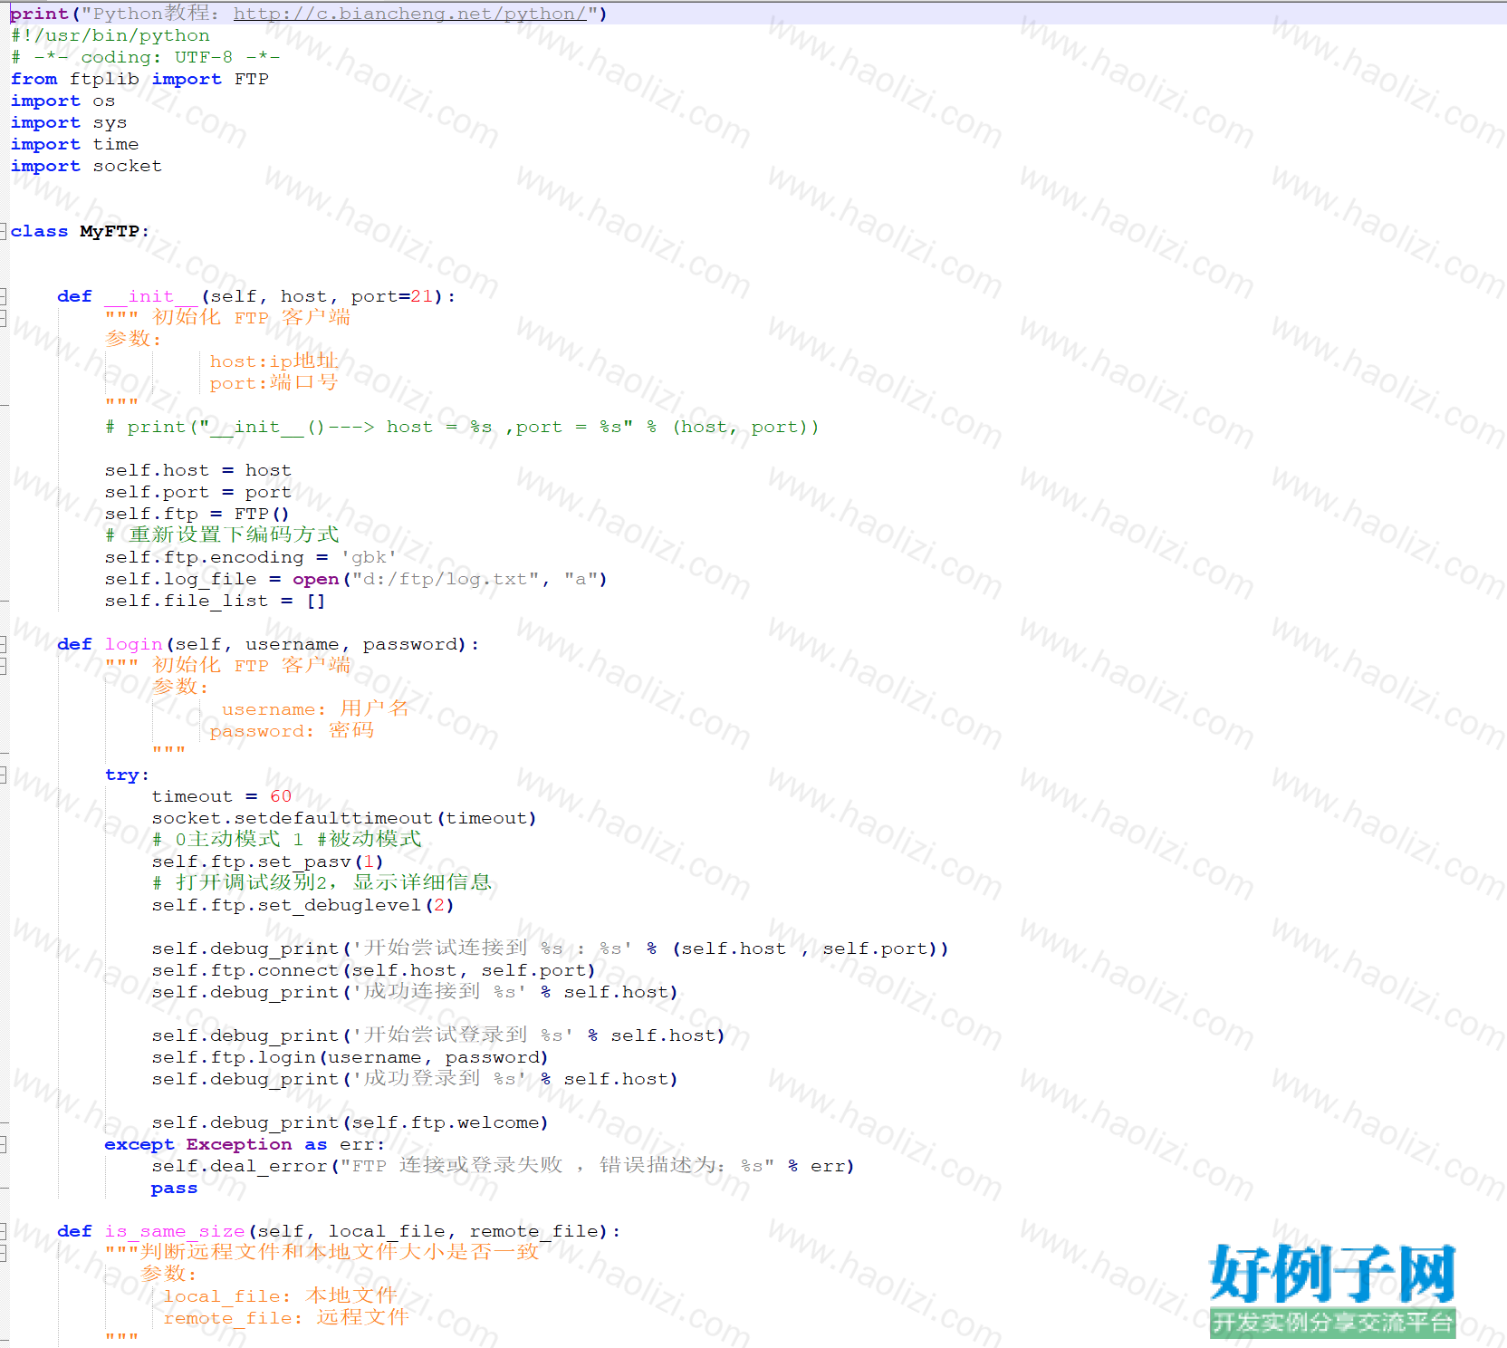1507x1348 pixels.
Task: Click the 'host:ip地址' docstring line
Action: (274, 361)
